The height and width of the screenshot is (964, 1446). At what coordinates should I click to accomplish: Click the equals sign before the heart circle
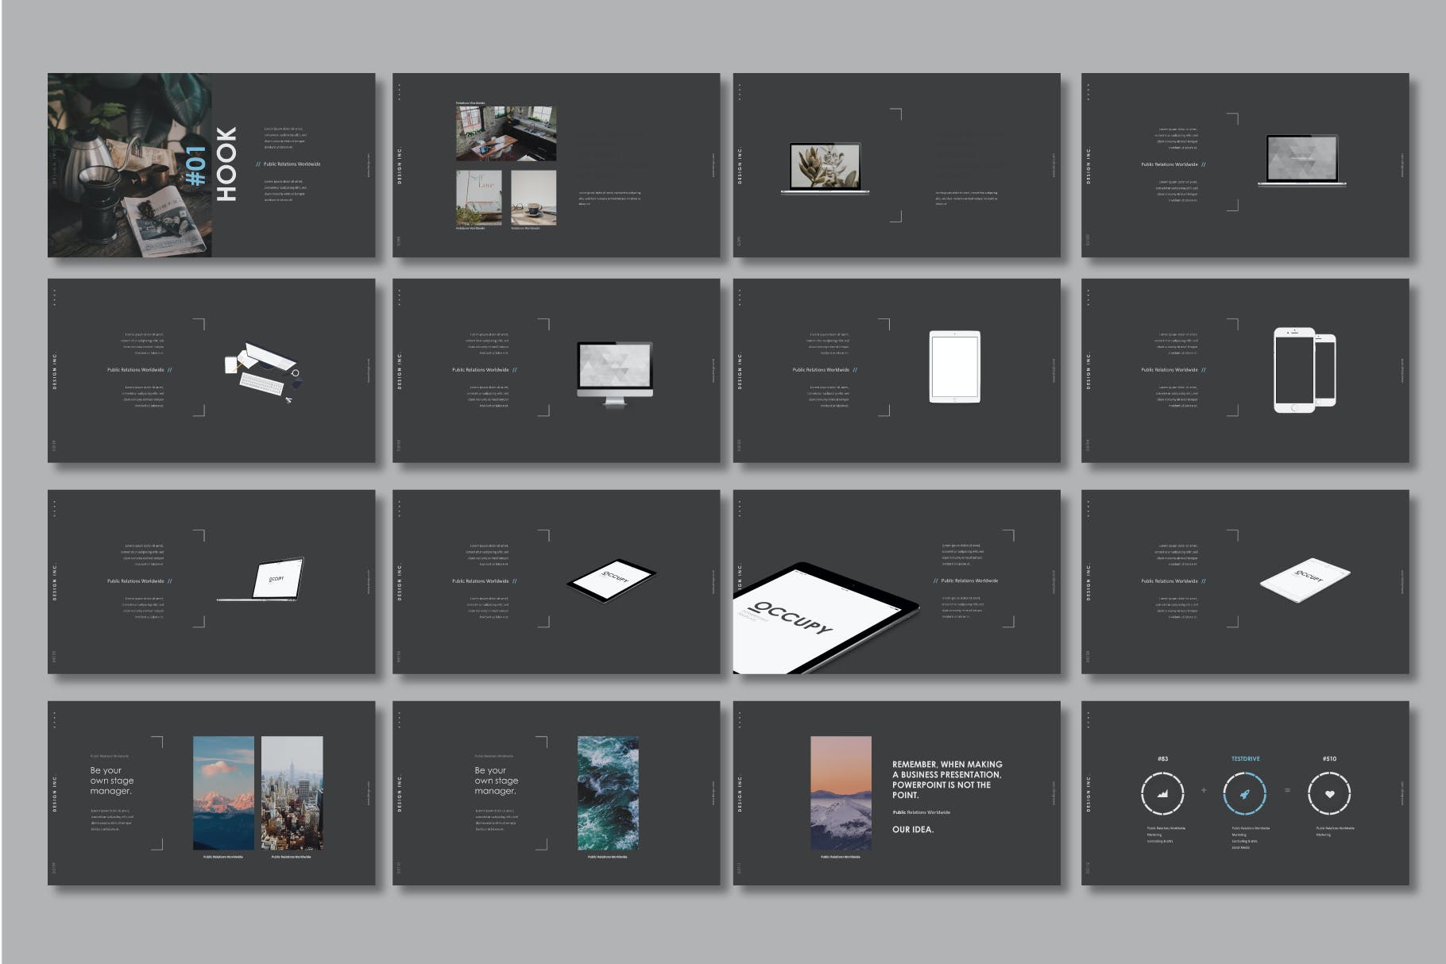[x=1287, y=790]
